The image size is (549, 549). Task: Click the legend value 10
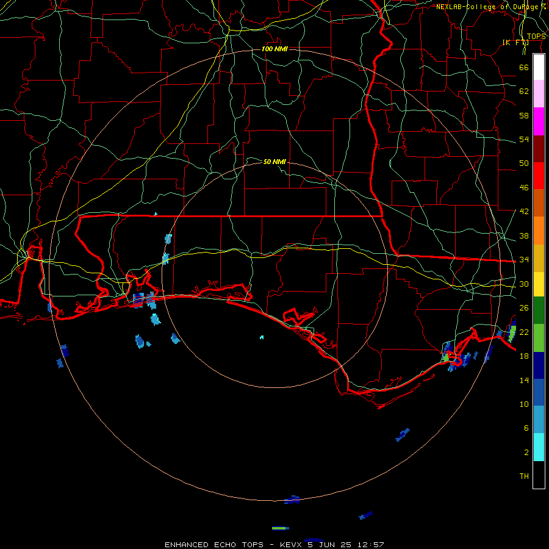point(524,404)
